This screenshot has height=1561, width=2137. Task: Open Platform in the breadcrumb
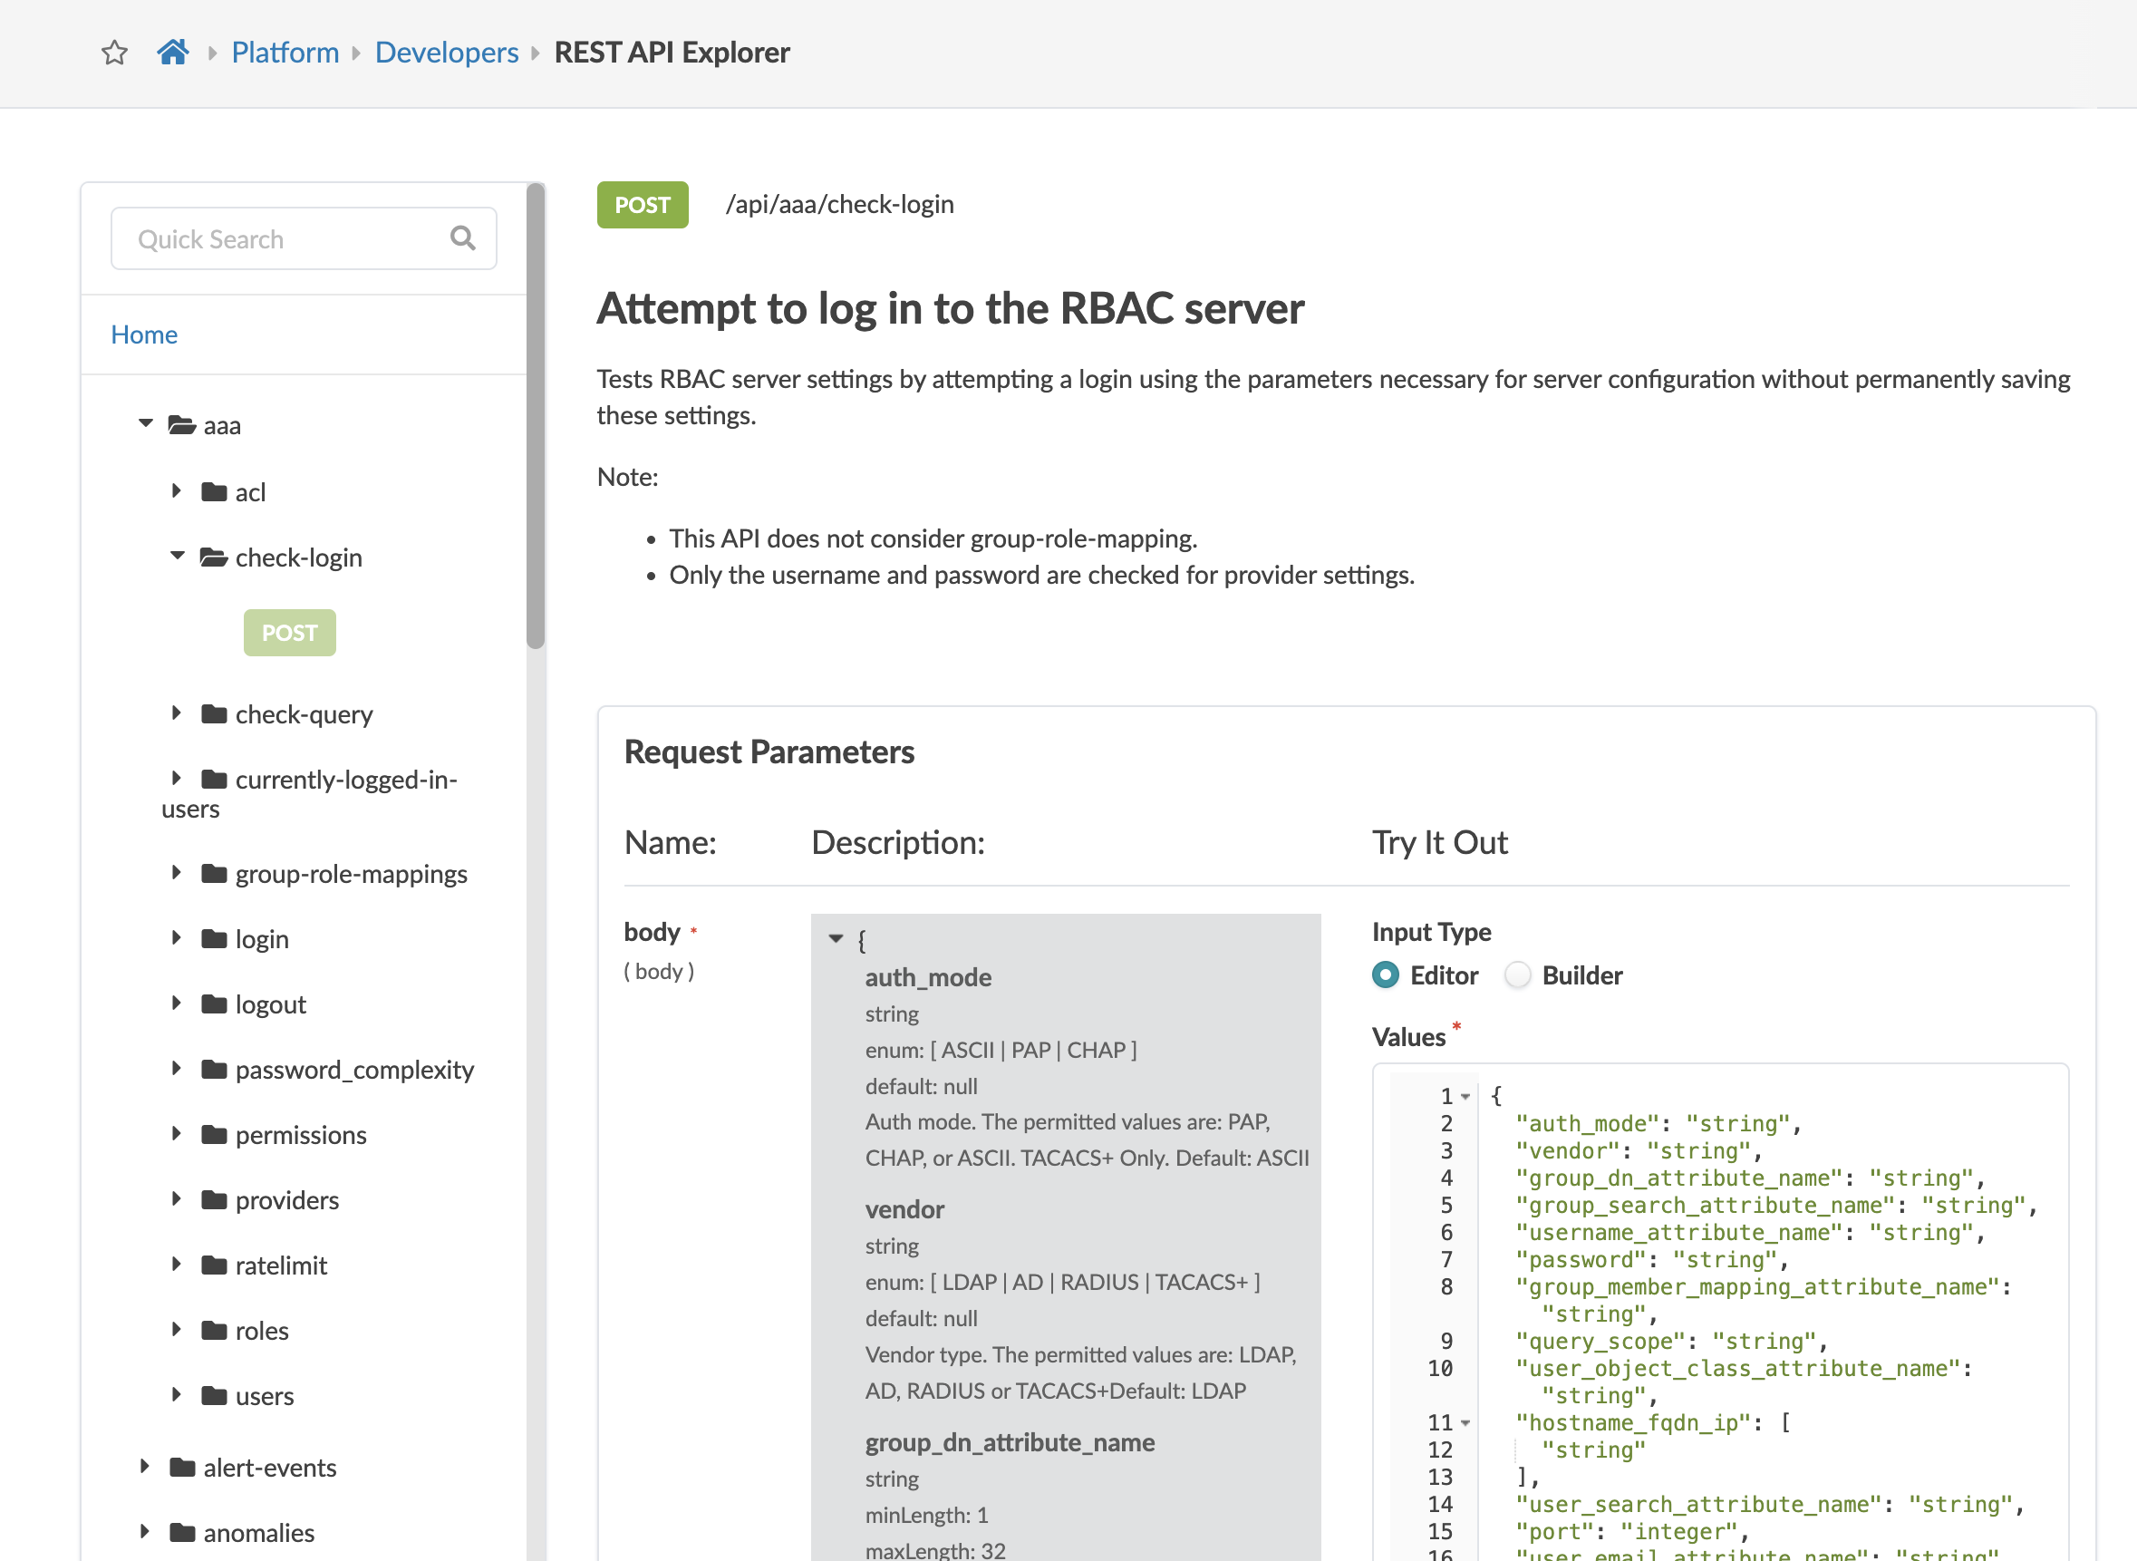pos(285,52)
